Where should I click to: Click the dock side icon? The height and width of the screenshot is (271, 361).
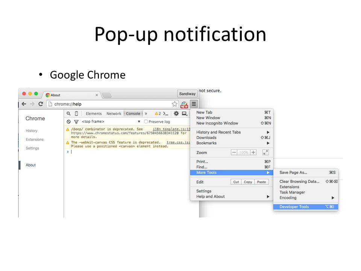pyautogui.click(x=184, y=113)
